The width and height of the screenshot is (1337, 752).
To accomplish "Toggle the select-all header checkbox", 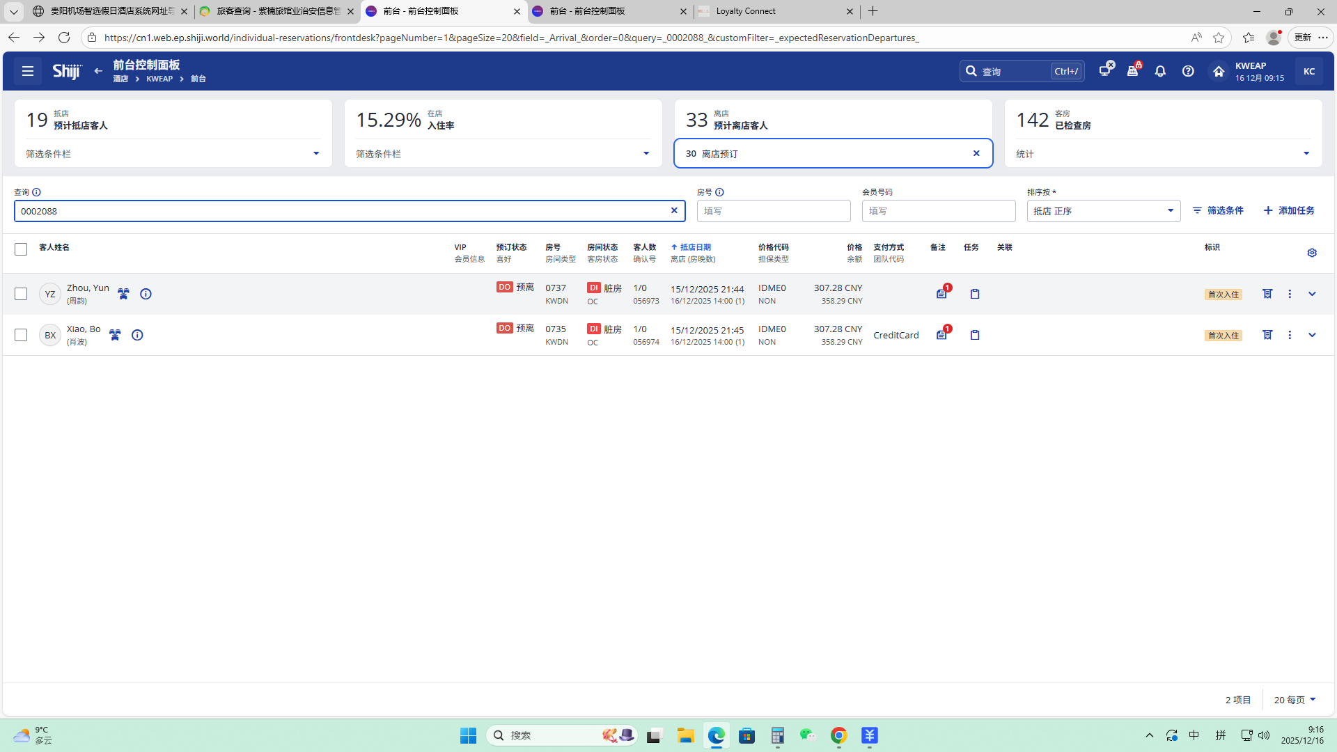I will [21, 249].
